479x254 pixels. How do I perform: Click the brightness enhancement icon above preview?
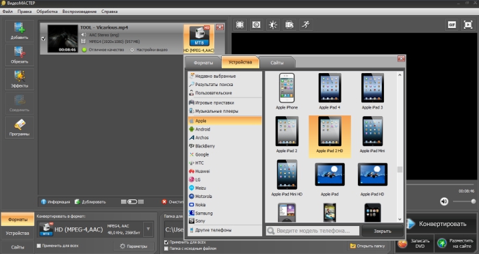pyautogui.click(x=273, y=25)
